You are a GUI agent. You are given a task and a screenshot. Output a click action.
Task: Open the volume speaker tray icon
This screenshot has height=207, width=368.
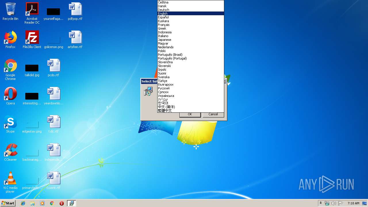click(333, 203)
